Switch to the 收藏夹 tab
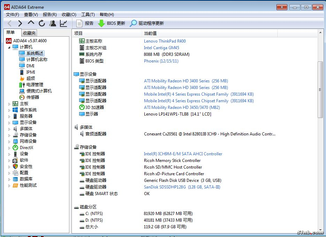 pyautogui.click(x=29, y=33)
